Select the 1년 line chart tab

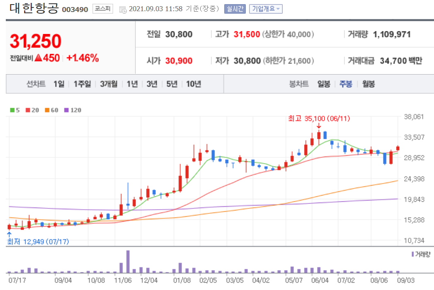click(x=132, y=84)
